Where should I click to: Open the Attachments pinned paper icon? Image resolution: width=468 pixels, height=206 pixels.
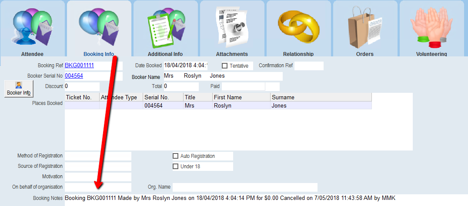[x=232, y=26]
